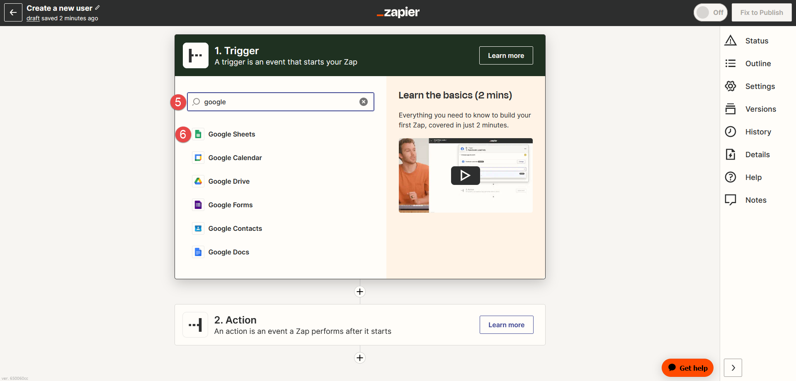Image resolution: width=796 pixels, height=381 pixels.
Task: Click the Notes label in sidebar
Action: coord(756,200)
